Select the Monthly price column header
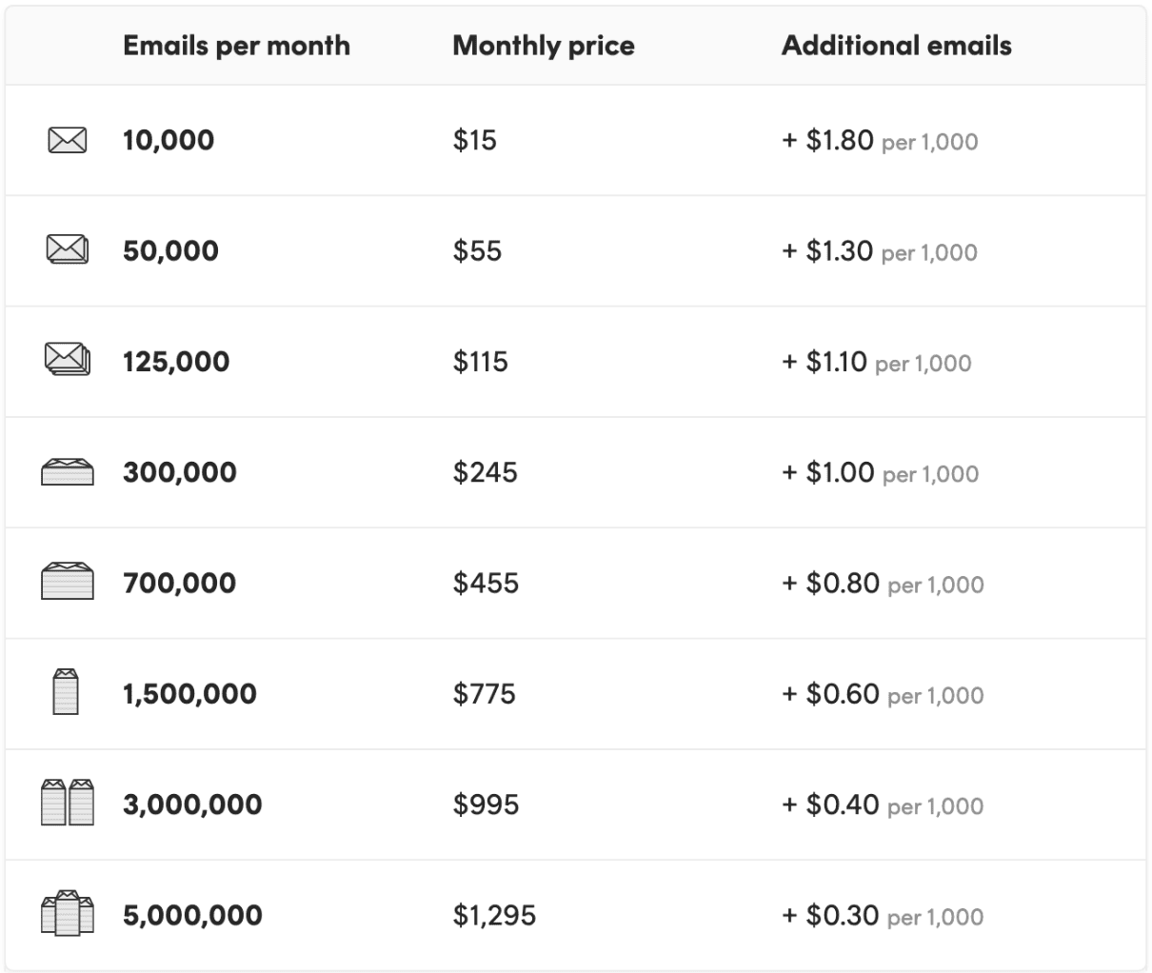The width and height of the screenshot is (1152, 973). [x=544, y=46]
